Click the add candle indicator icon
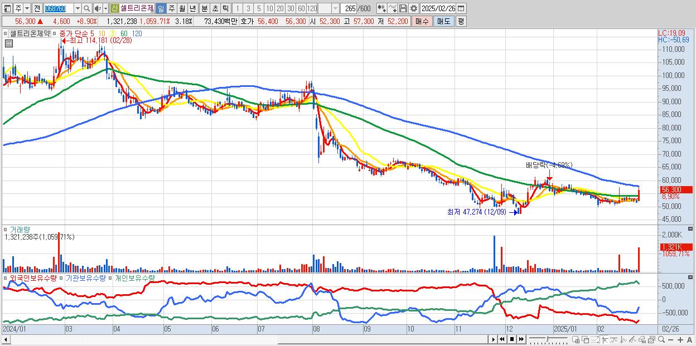This screenshot has height=346, width=696. point(382,8)
